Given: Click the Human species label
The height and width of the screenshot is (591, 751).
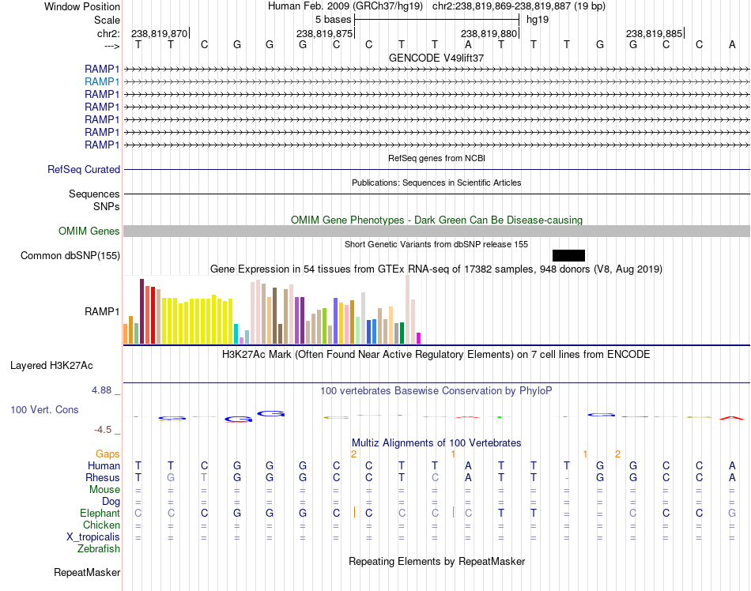Looking at the screenshot, I should [104, 465].
